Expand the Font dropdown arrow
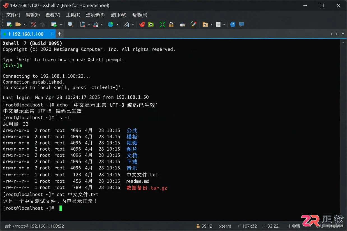Screen dimensions: 347x231 [x=133, y=25]
